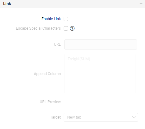Toggle the Escape Special Characters checkbox

click(66, 28)
